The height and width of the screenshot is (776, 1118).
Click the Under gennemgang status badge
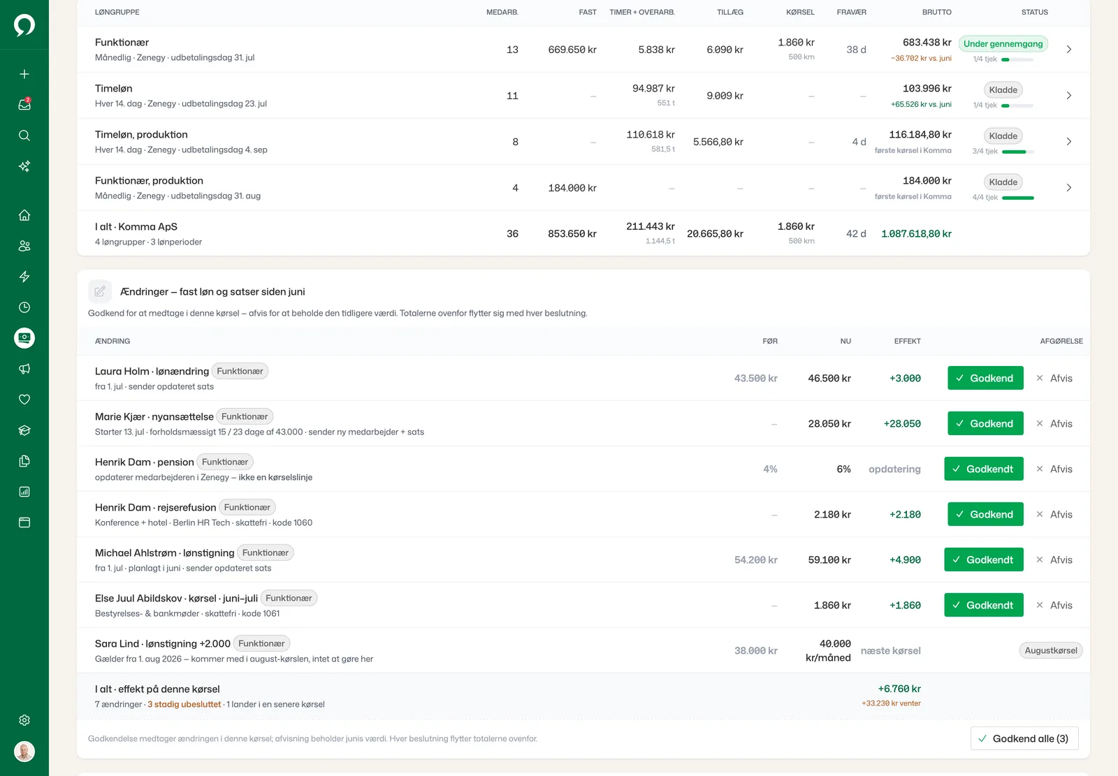point(1003,43)
